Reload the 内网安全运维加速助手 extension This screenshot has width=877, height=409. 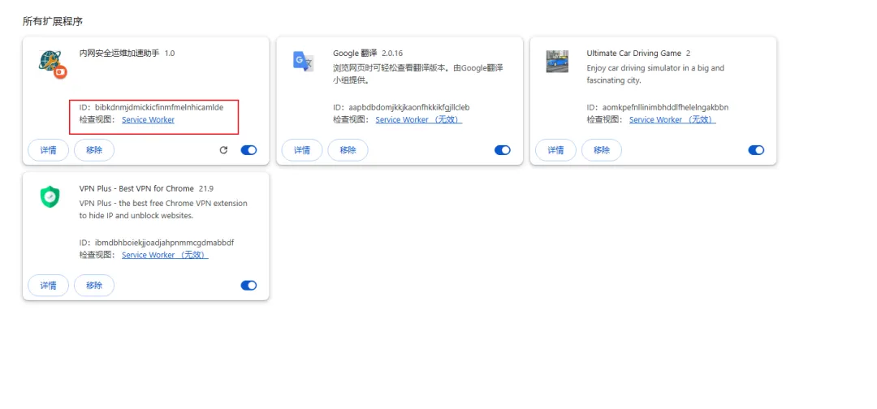pyautogui.click(x=224, y=150)
